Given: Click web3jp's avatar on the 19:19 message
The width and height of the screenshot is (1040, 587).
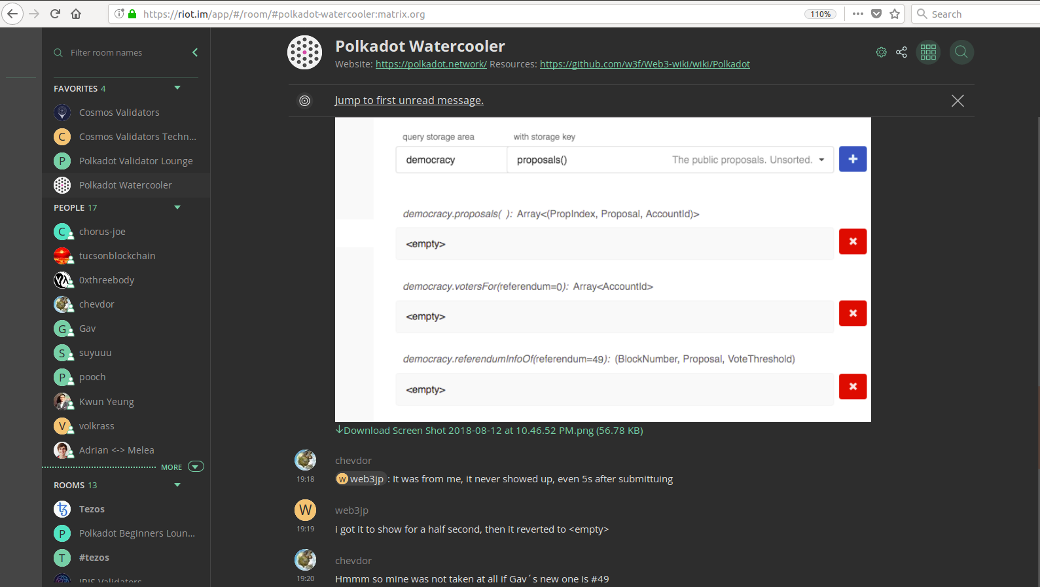Looking at the screenshot, I should [x=306, y=510].
